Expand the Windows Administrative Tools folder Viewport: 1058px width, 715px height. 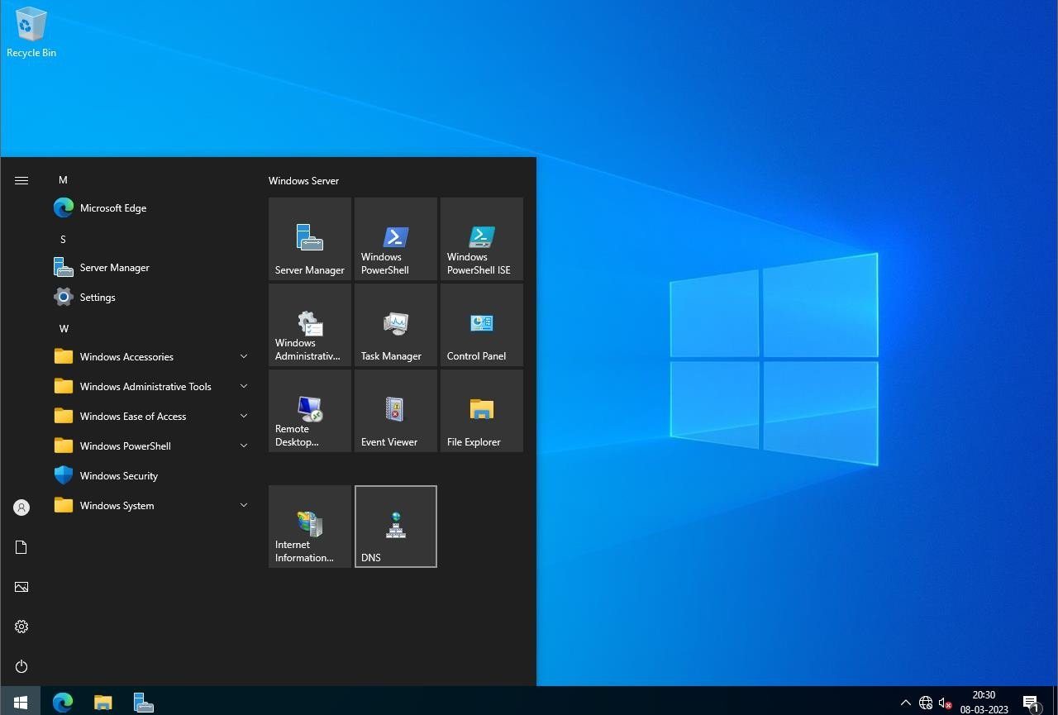click(151, 387)
